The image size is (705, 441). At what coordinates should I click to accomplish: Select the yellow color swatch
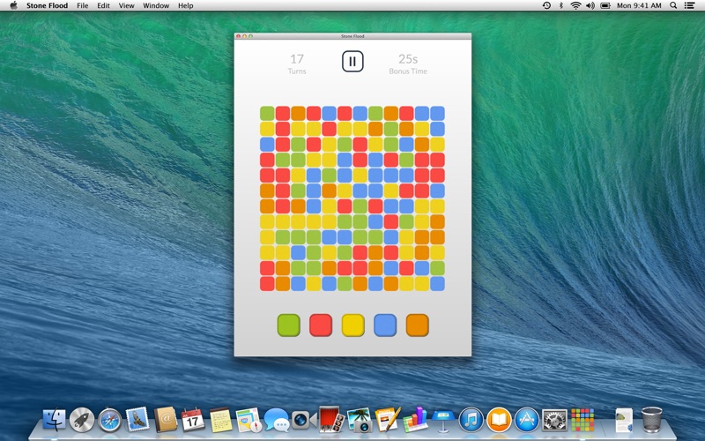(x=352, y=325)
